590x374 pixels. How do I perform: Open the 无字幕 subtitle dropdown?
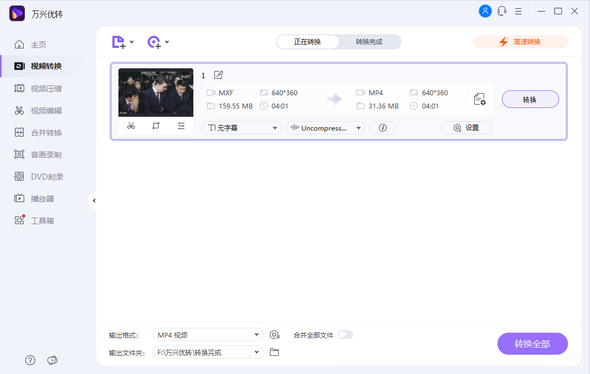pos(242,128)
